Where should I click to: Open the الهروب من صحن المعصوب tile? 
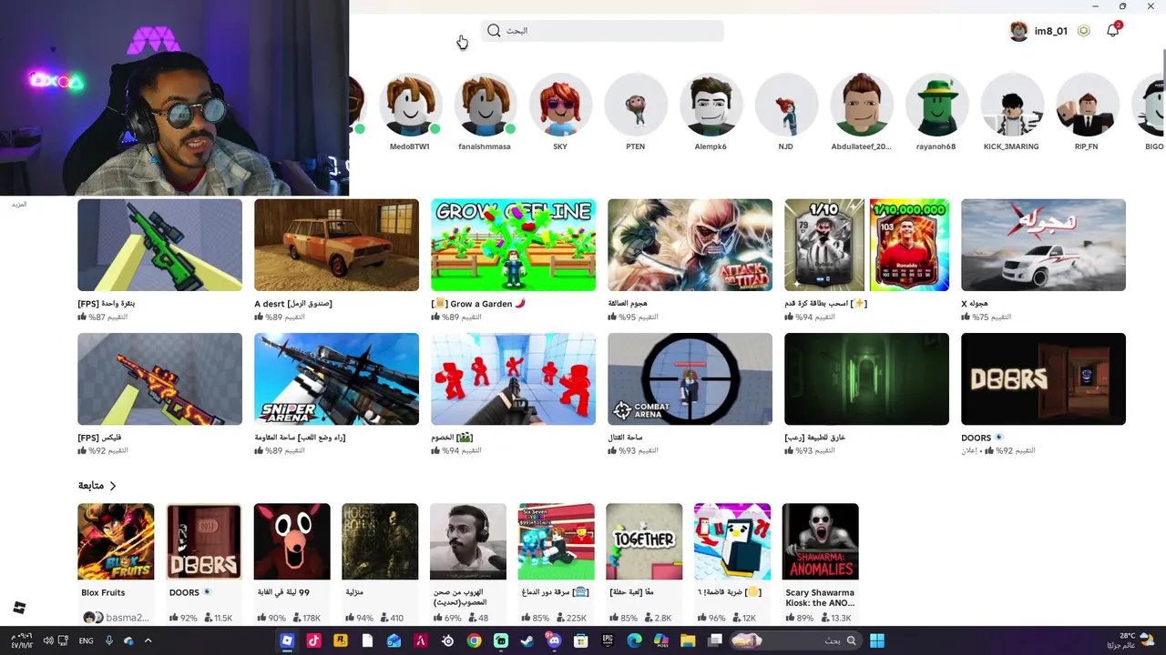468,541
